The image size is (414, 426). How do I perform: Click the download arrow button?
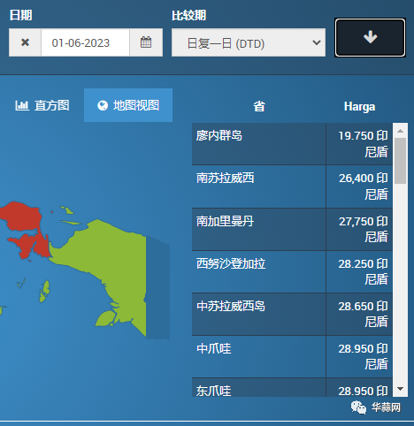click(370, 37)
